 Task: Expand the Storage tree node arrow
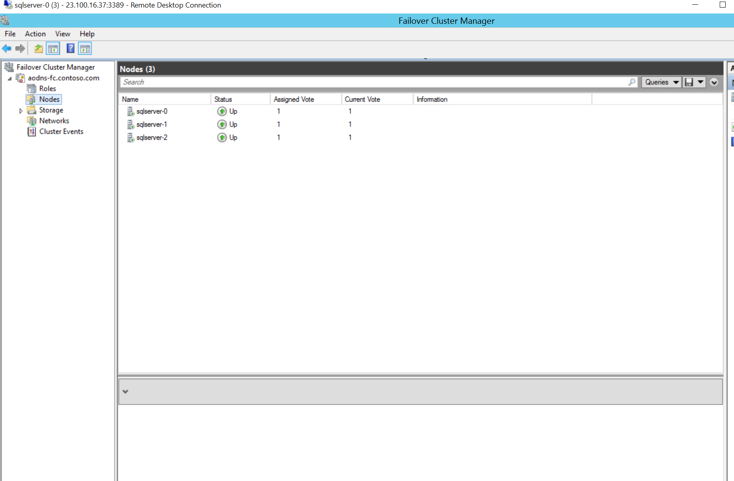coord(21,111)
